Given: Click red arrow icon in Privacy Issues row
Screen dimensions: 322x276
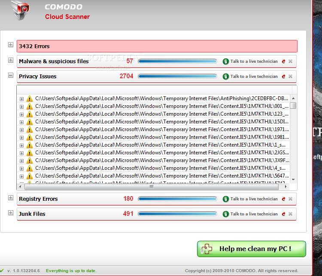Looking at the screenshot, I should pos(284,76).
